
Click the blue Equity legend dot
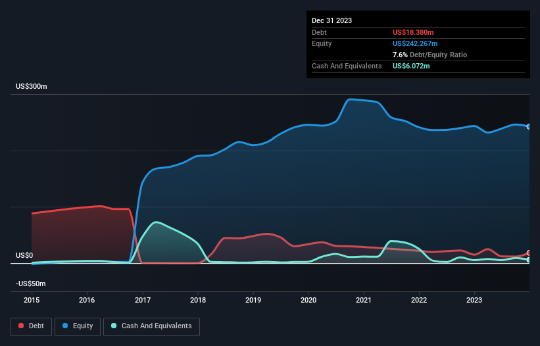pos(65,326)
